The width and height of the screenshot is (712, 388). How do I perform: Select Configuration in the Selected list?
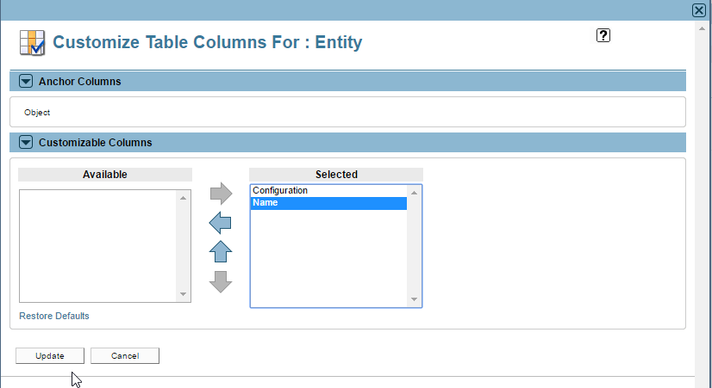[328, 191]
